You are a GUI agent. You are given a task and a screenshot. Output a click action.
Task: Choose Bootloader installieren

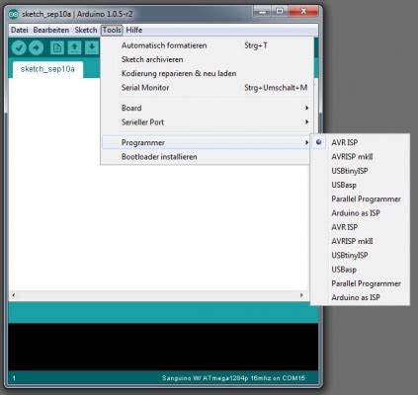tap(206, 157)
